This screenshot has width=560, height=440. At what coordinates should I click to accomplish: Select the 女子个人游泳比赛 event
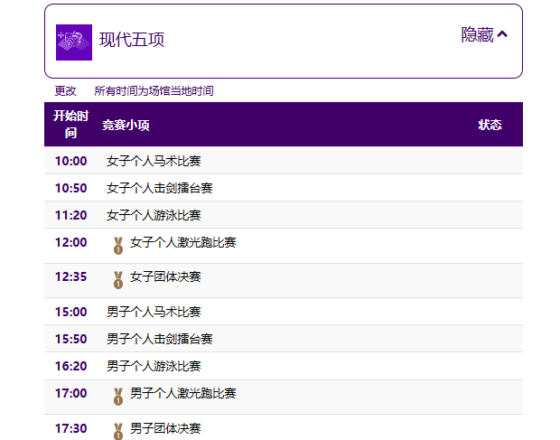coord(154,215)
